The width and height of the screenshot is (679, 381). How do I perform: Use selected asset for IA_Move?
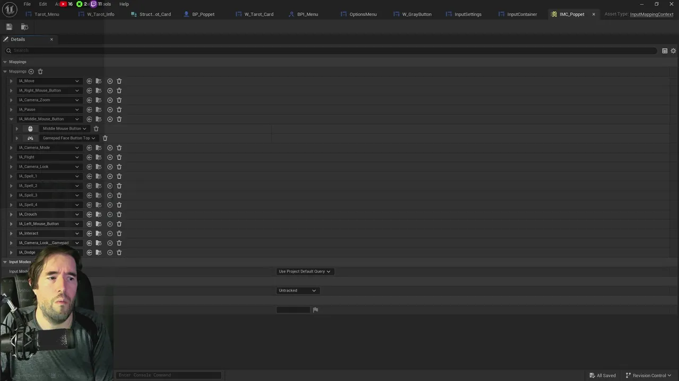pyautogui.click(x=89, y=81)
